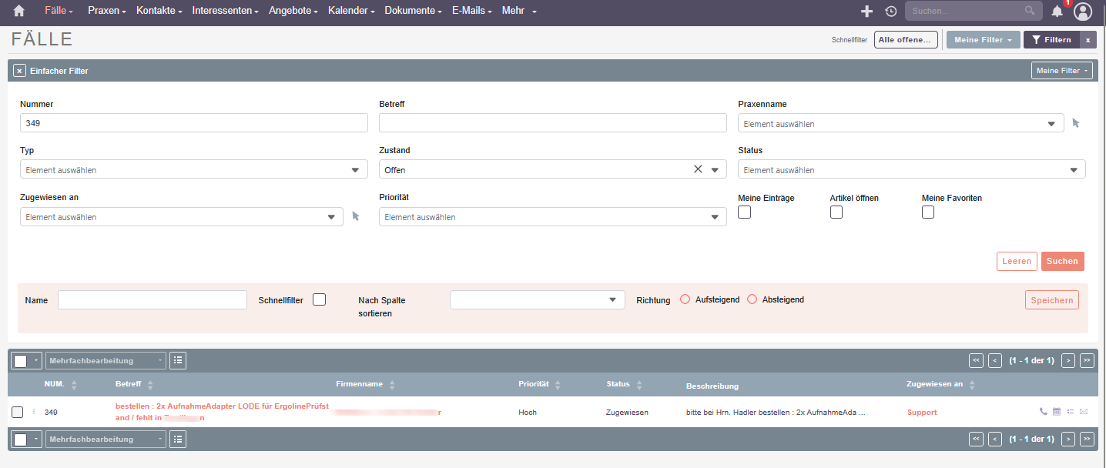Click the phone icon in row 349
1106x468 pixels.
point(1044,412)
